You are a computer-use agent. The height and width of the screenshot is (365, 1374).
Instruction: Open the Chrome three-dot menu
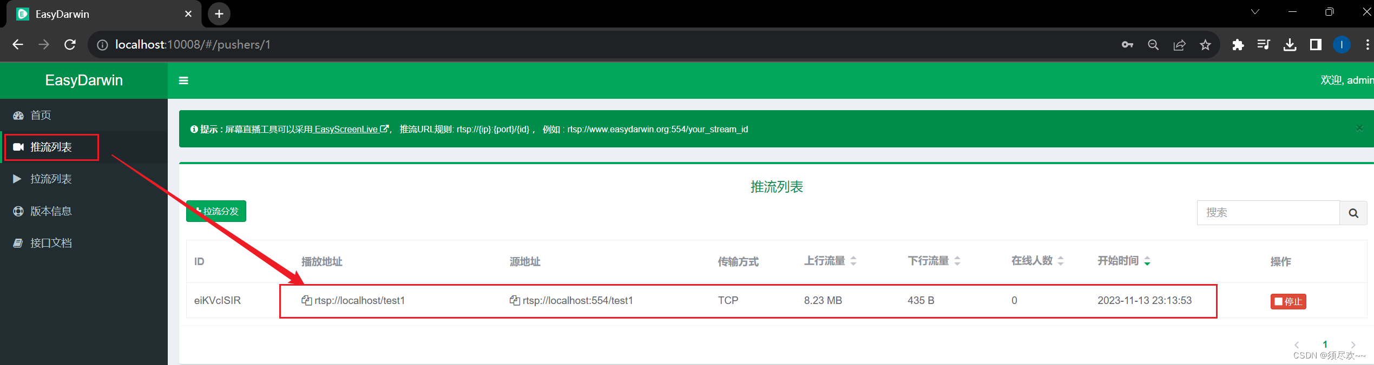(1368, 44)
